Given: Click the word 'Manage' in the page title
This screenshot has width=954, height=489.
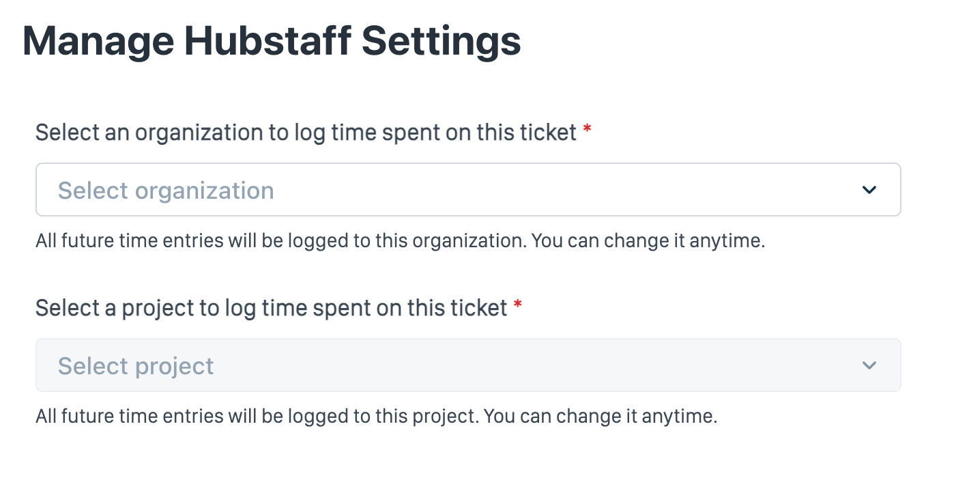Looking at the screenshot, I should tap(98, 41).
